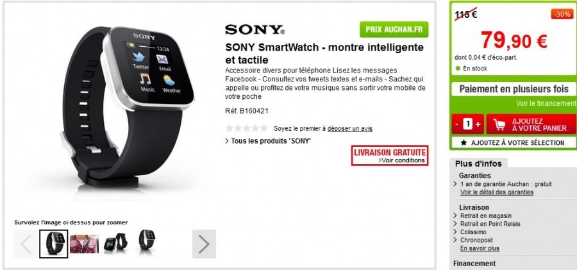Click the shopping cart icon
Image resolution: width=577 pixels, height=270 pixels.
pyautogui.click(x=499, y=124)
